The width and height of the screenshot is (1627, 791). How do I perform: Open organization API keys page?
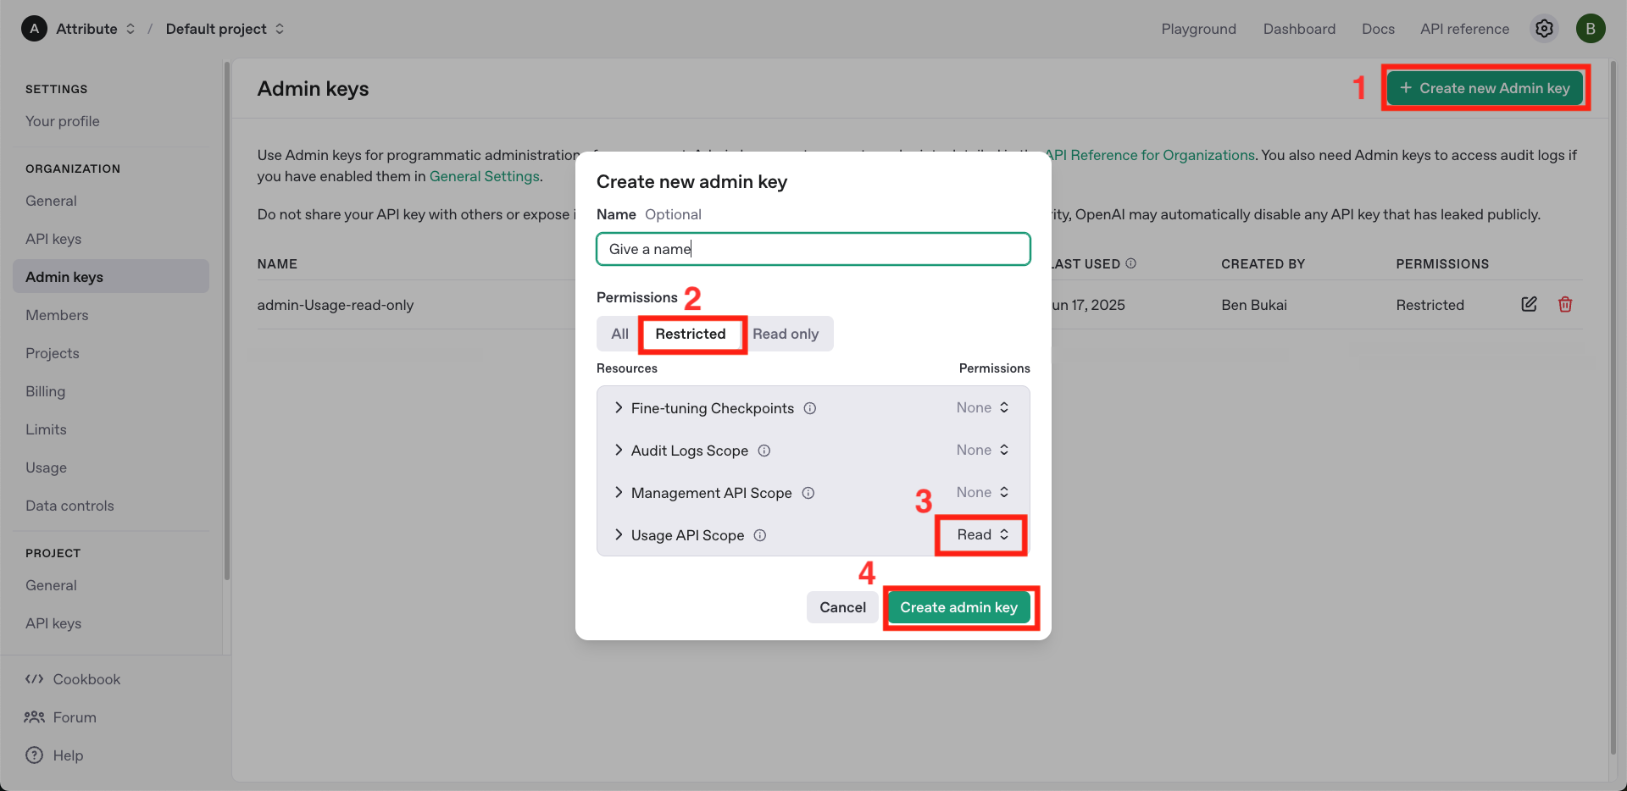click(x=53, y=239)
